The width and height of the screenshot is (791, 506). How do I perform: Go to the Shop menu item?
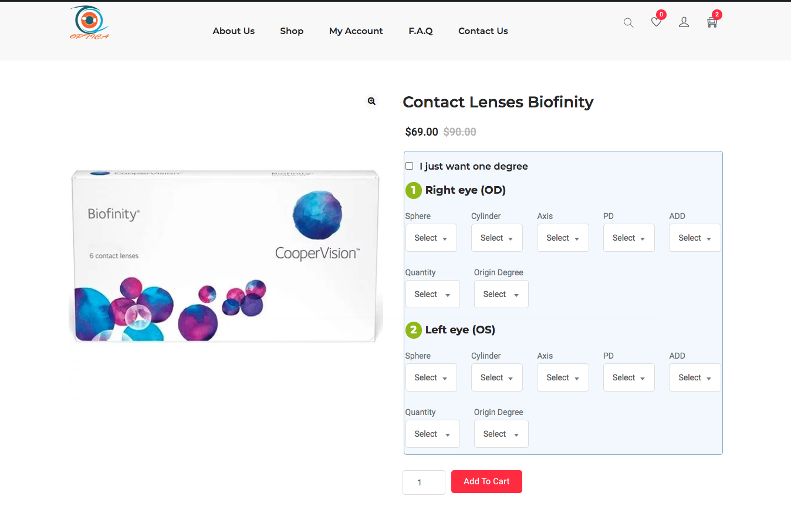(x=292, y=31)
